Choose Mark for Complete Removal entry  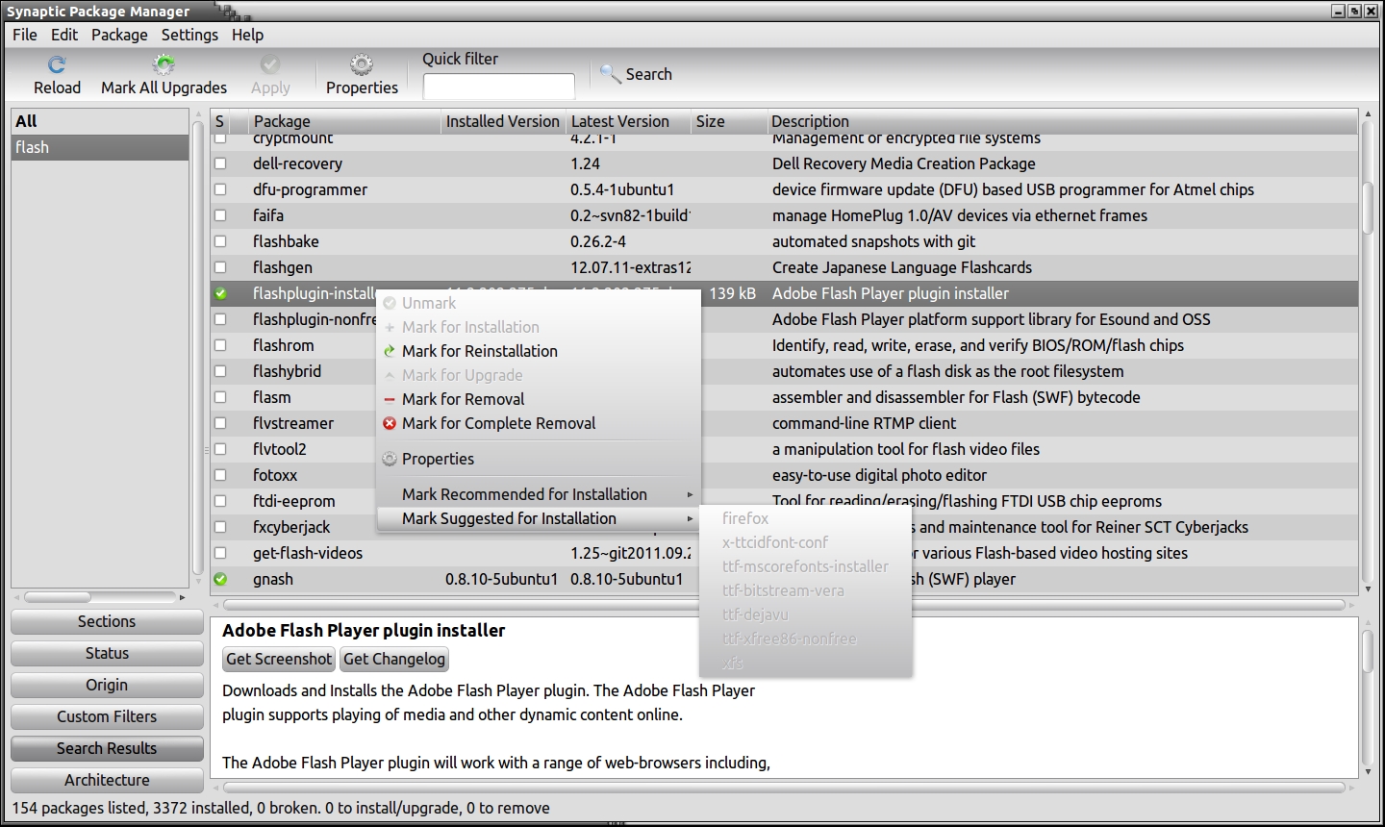498,423
